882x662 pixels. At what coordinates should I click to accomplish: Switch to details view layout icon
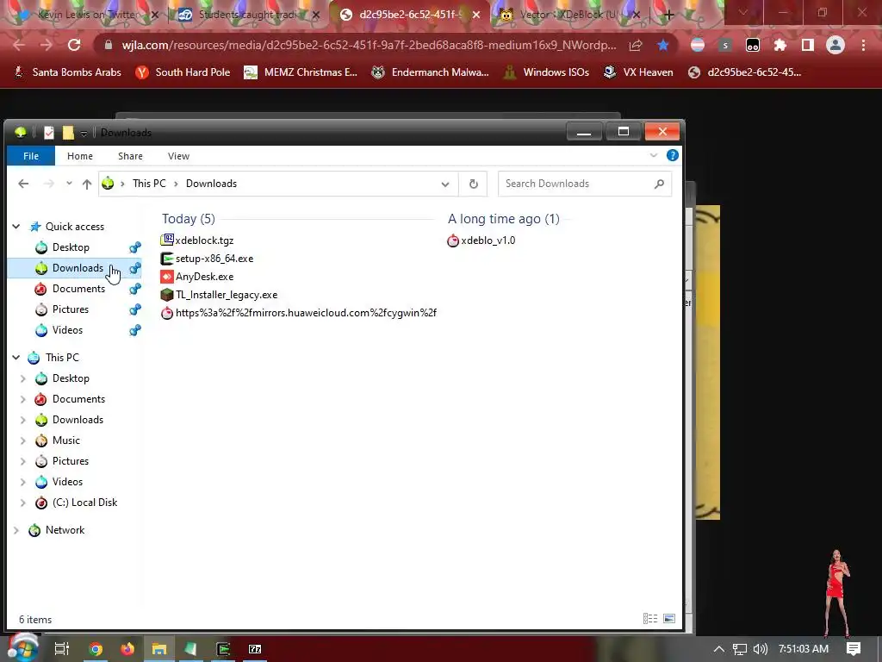tap(650, 619)
